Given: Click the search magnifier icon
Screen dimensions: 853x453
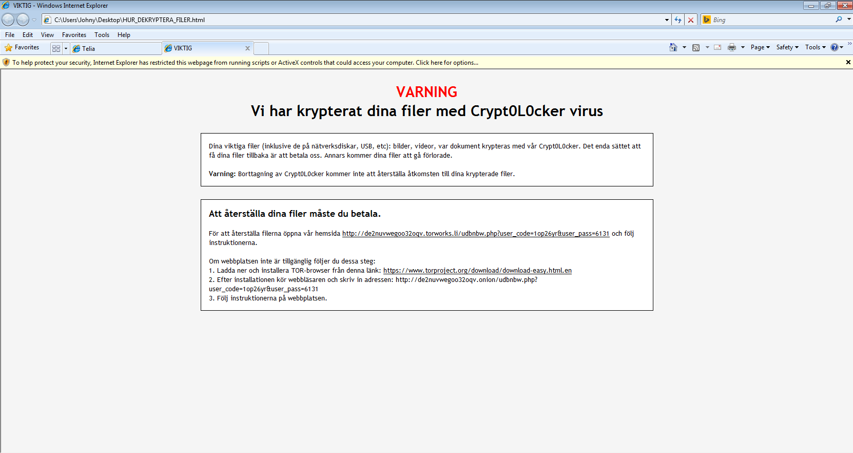Looking at the screenshot, I should (x=839, y=20).
